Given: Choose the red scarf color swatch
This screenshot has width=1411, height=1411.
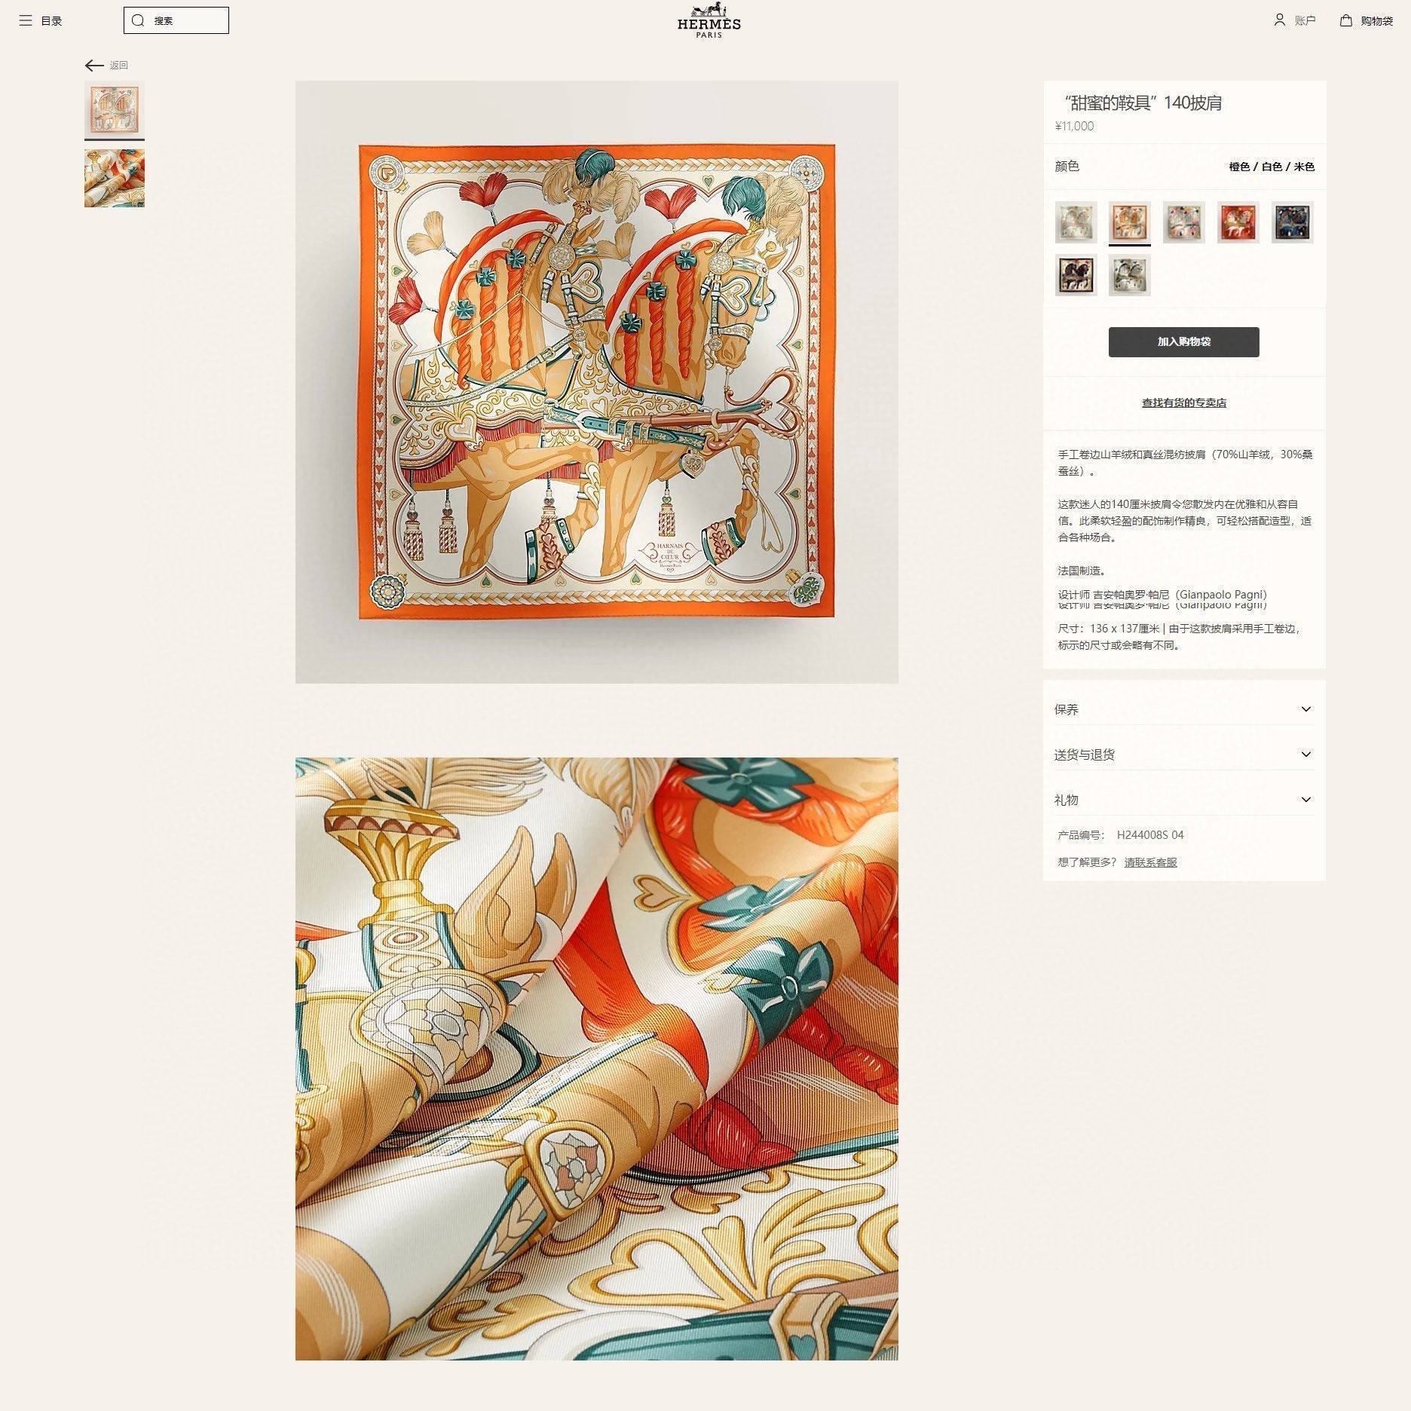Looking at the screenshot, I should tap(1238, 222).
